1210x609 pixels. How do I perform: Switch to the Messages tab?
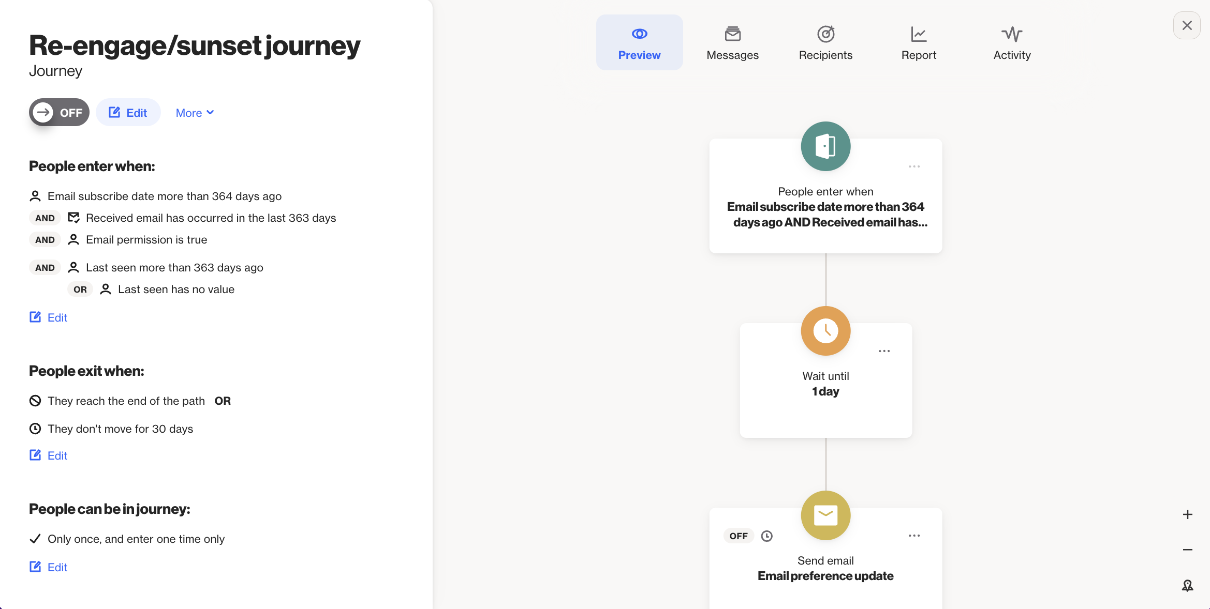pos(732,43)
